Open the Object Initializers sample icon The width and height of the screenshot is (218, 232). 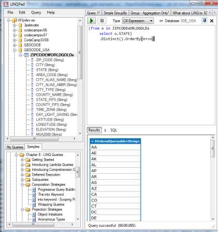click(x=34, y=214)
